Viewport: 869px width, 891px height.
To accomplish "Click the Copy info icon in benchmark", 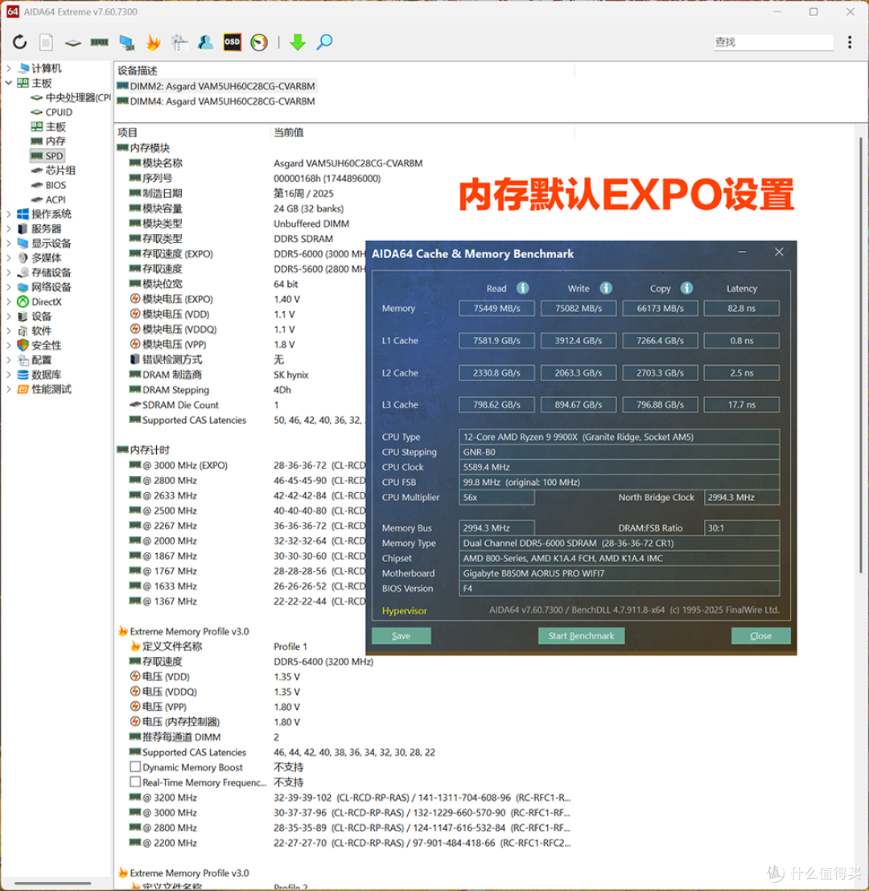I will pyautogui.click(x=687, y=288).
